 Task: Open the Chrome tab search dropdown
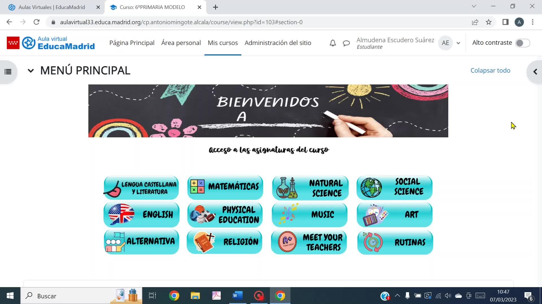point(474,6)
